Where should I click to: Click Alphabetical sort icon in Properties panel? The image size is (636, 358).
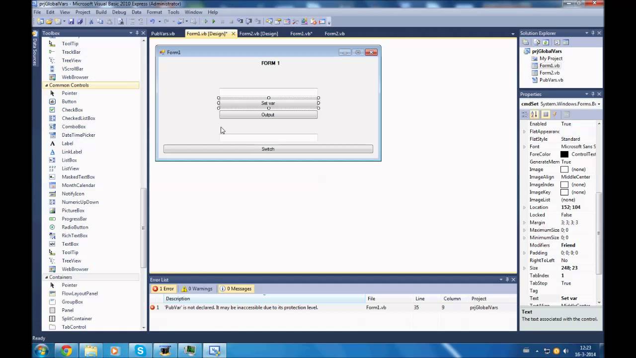pyautogui.click(x=534, y=114)
